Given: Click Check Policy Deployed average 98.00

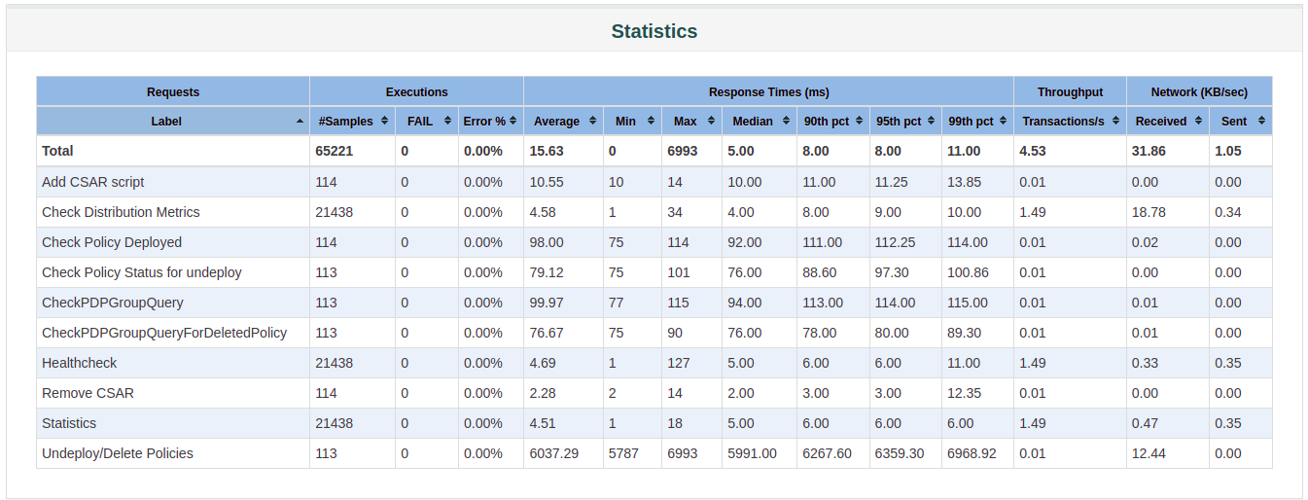Looking at the screenshot, I should point(547,242).
